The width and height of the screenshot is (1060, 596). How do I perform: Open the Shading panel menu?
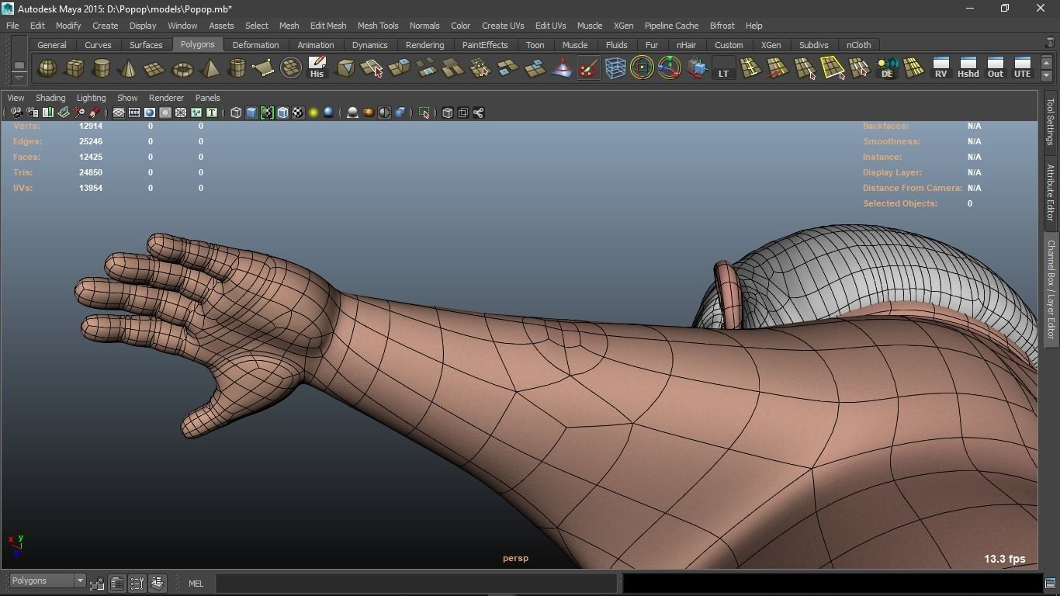coord(50,98)
